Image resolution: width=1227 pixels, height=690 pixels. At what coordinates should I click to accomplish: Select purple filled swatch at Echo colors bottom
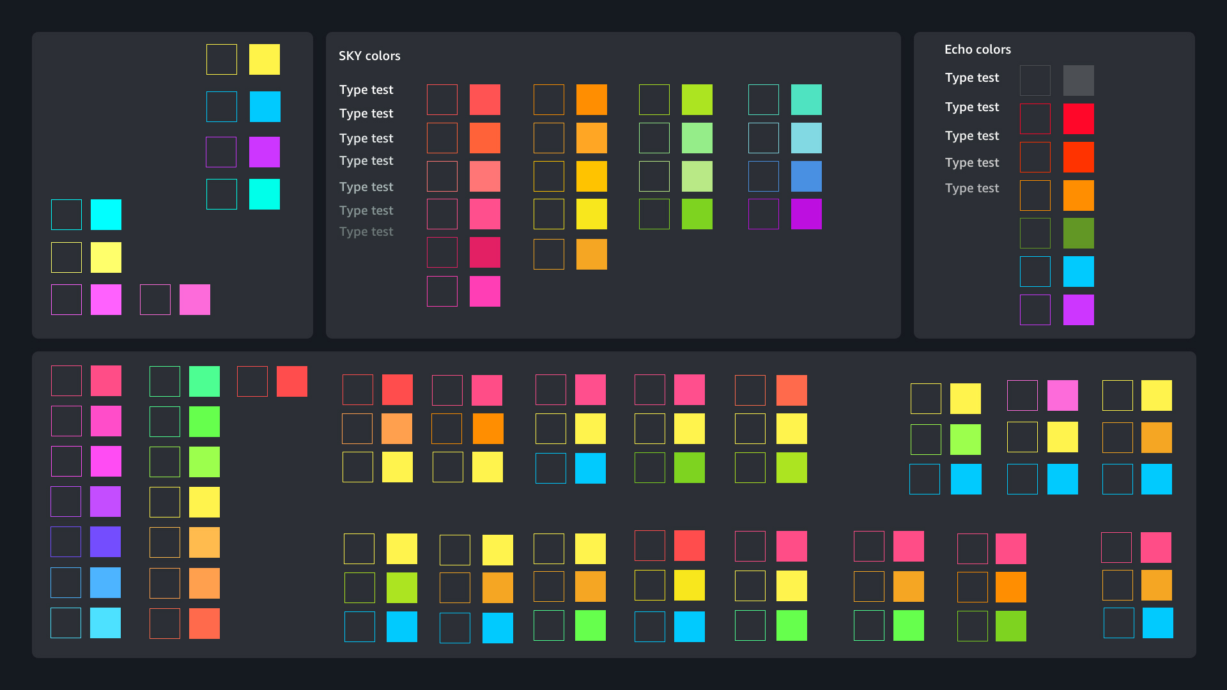coord(1078,310)
